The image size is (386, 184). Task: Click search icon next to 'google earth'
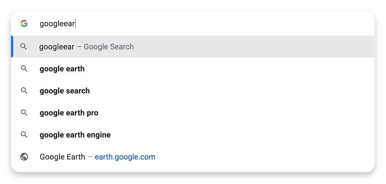click(24, 69)
